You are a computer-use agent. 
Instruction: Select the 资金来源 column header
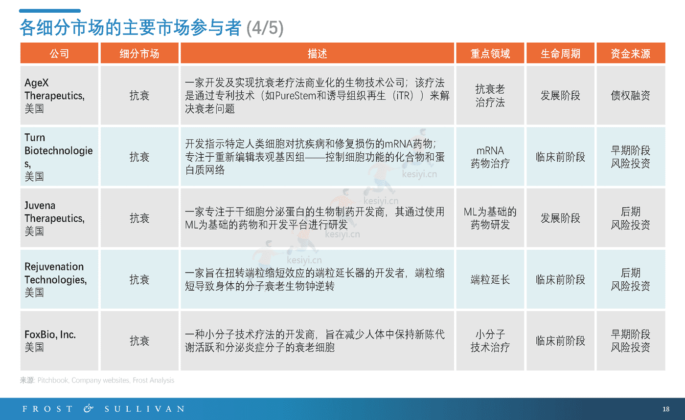click(x=631, y=53)
